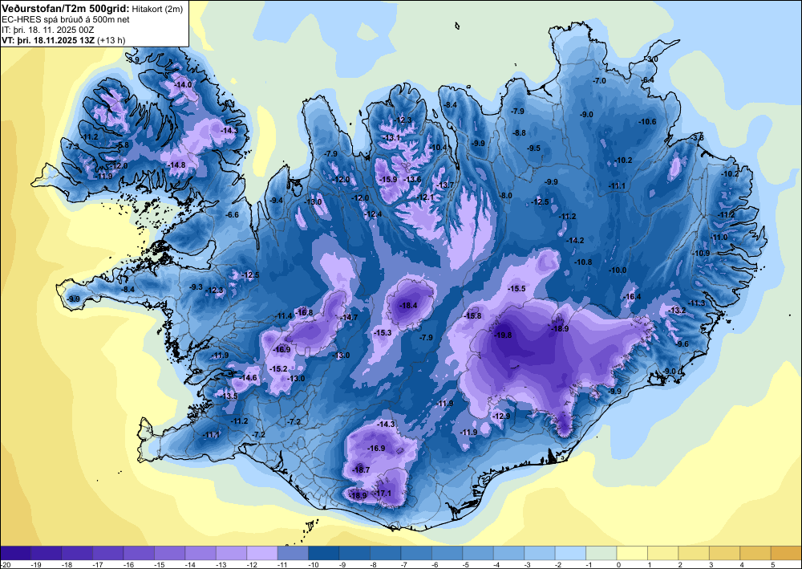Viewport: 802px width, 569px height.
Task: Click the -15.9 temperature label
Action: (x=389, y=179)
